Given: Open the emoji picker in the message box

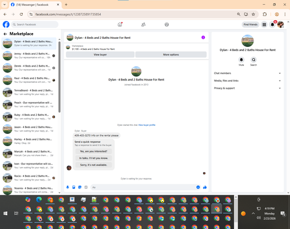Looking at the screenshot, I should pyautogui.click(x=198, y=187).
